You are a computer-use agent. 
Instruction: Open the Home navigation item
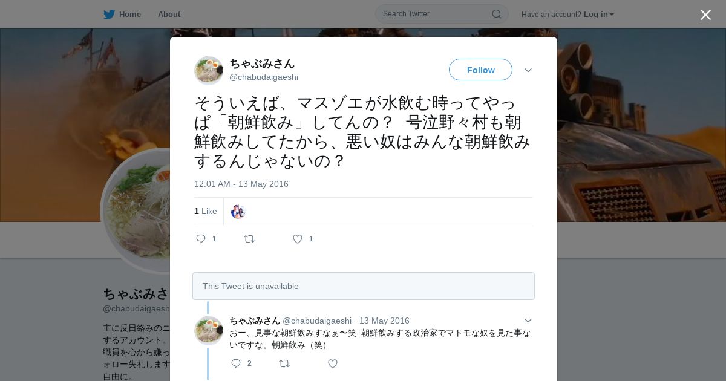click(122, 14)
